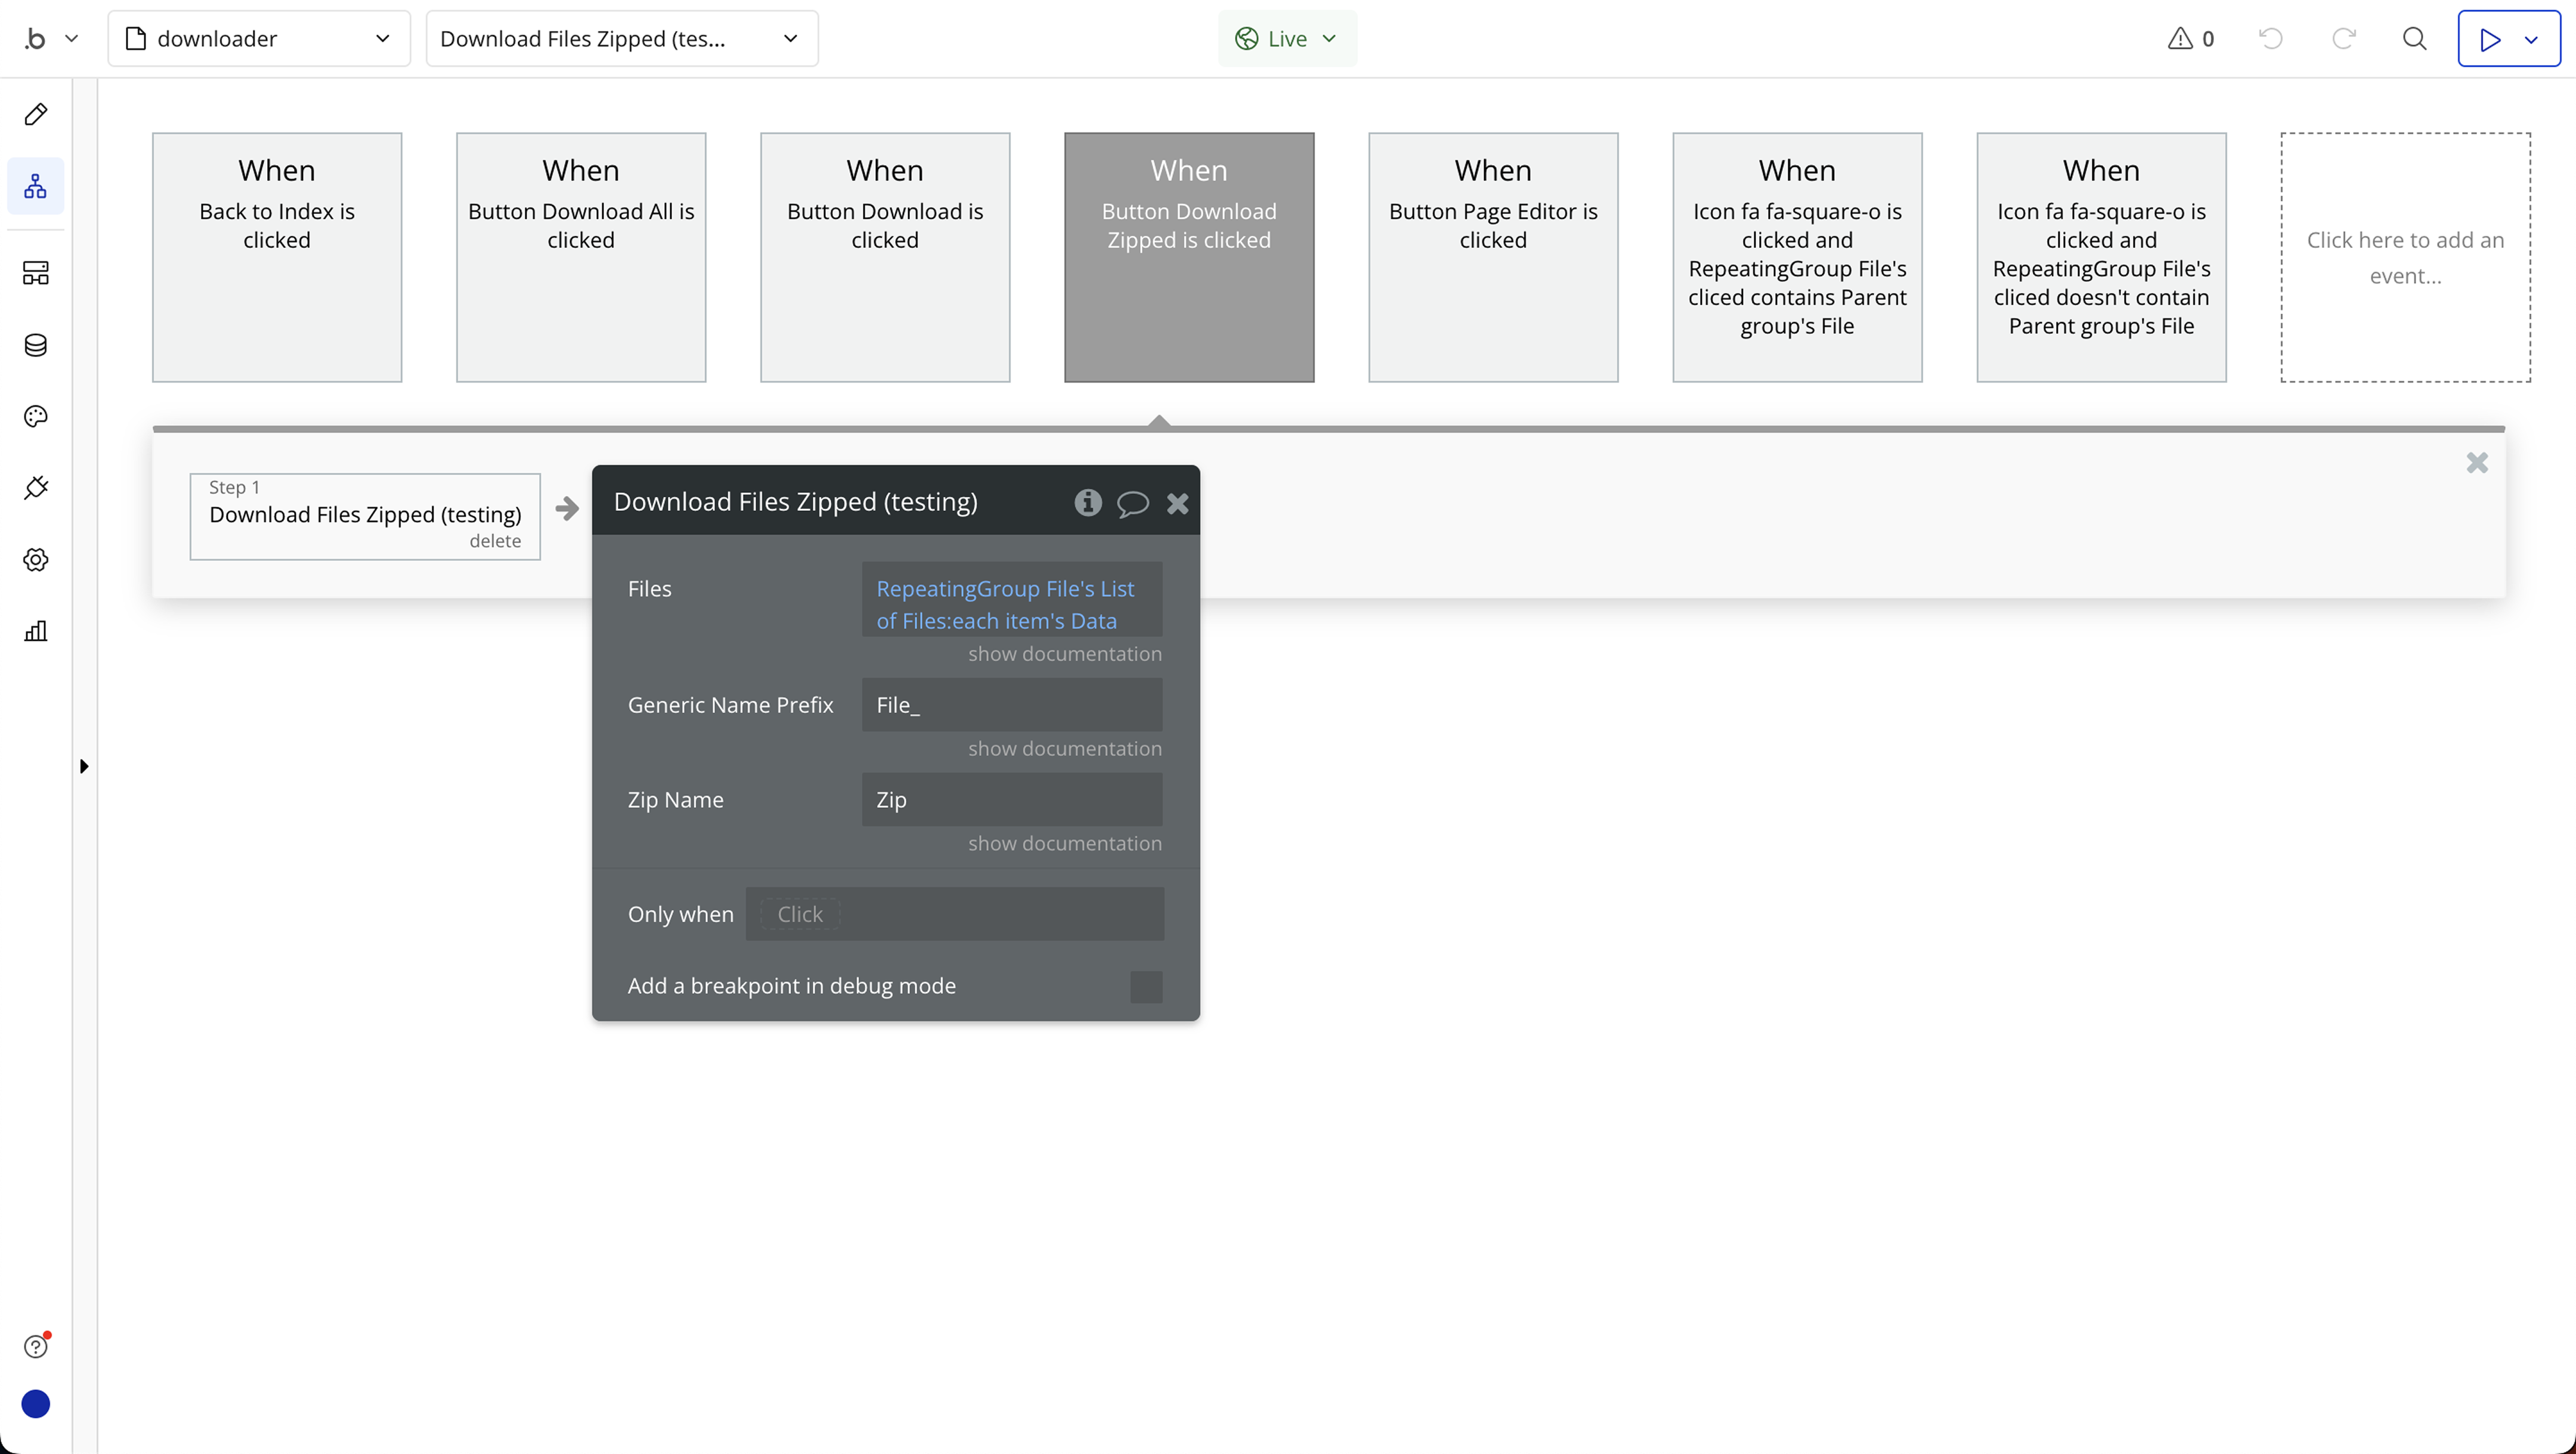Select the Button Download All is clicked event
This screenshot has height=1454, width=2576.
click(x=580, y=257)
